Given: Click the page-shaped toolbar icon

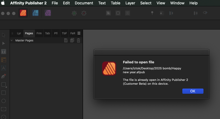Looking at the screenshot, I should click(x=108, y=13).
